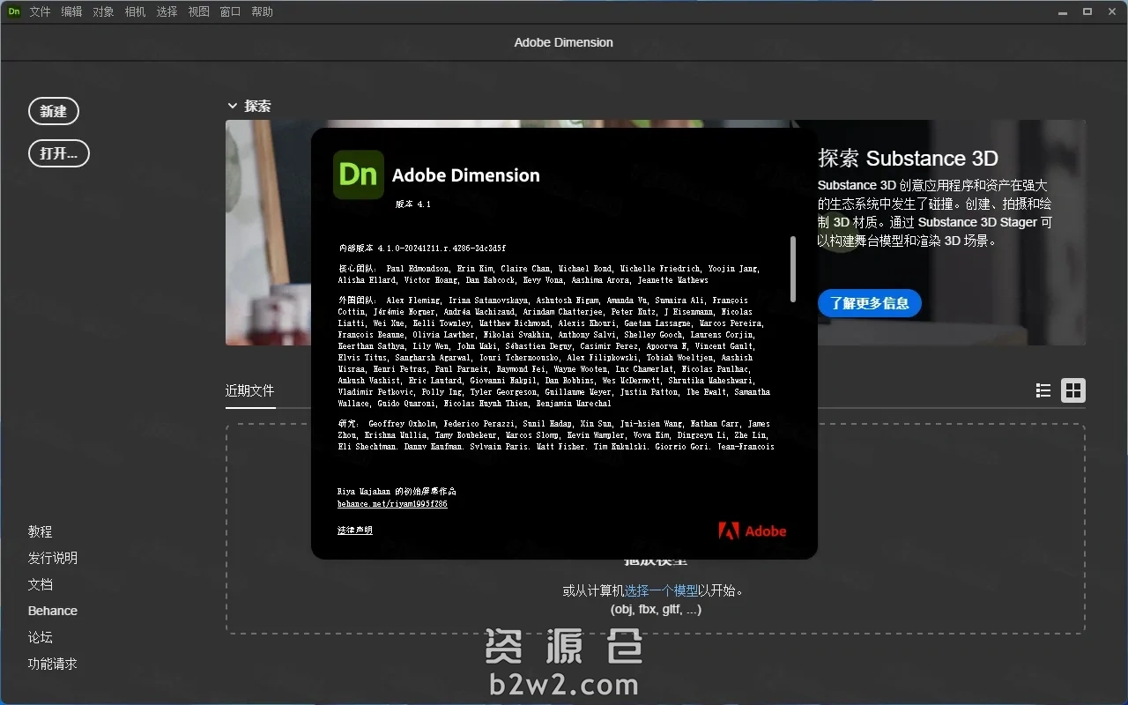Switch to grid view icon
1128x705 pixels.
point(1073,390)
